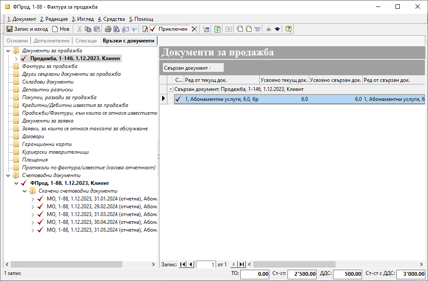Click the Запис и изход button

(x=27, y=29)
